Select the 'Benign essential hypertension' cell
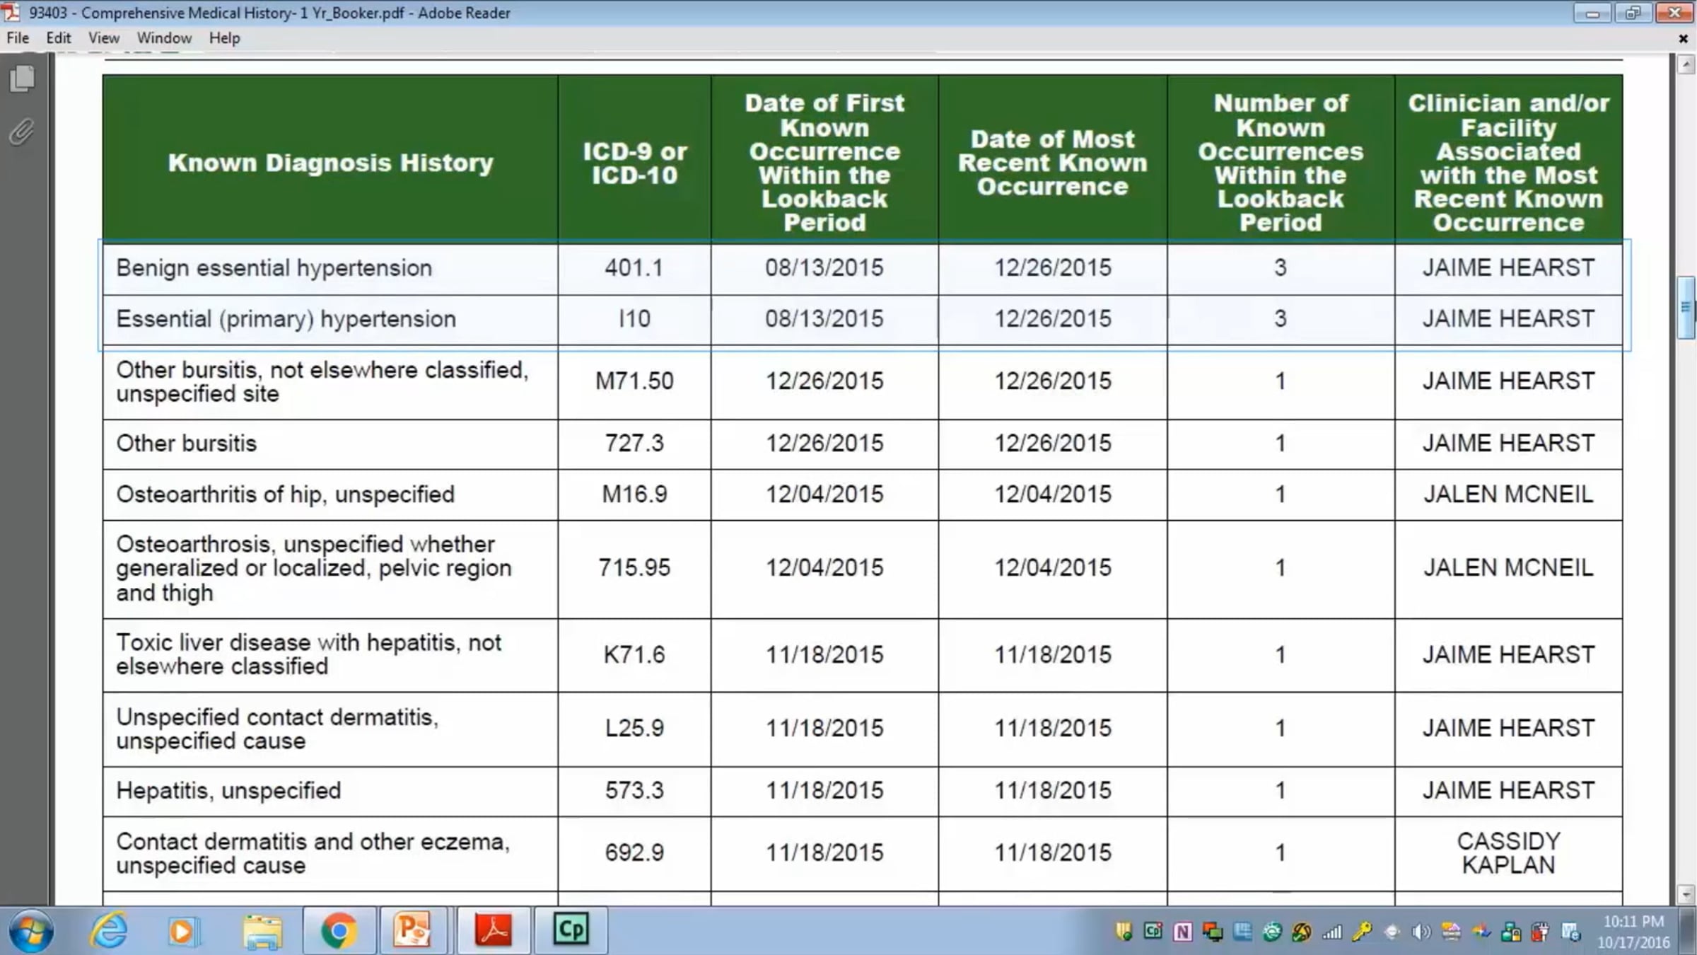The image size is (1697, 955). [330, 268]
